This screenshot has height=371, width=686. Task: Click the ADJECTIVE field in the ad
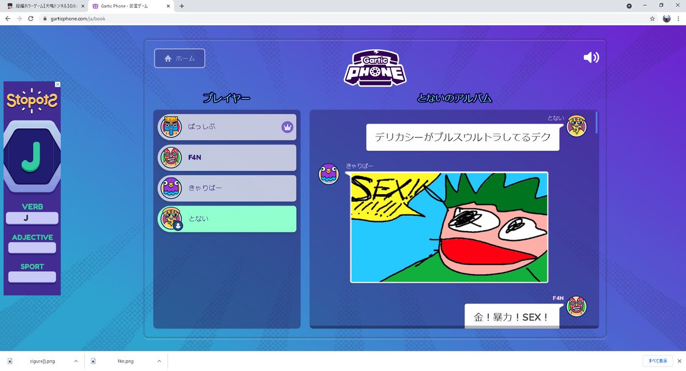[32, 248]
